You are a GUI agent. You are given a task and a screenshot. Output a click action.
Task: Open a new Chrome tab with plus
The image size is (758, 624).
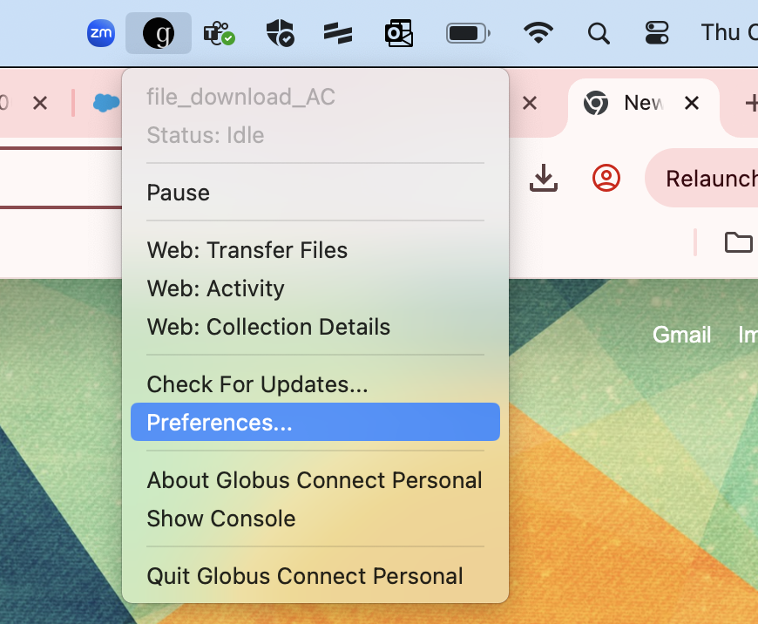tap(751, 103)
